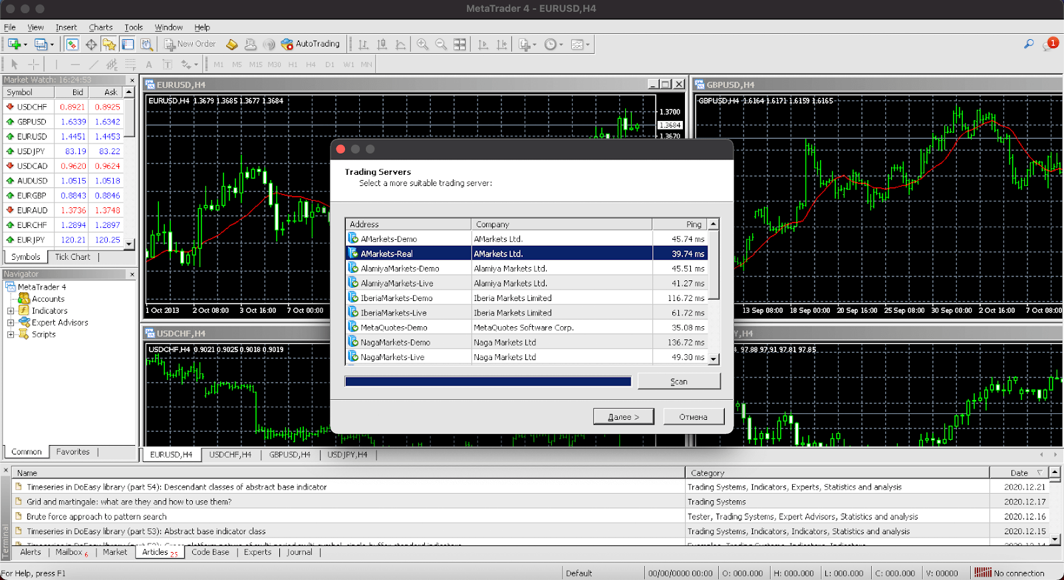Screen dimensions: 1064x580
Task: Open the search magnifier icon at top right
Action: 1029,44
